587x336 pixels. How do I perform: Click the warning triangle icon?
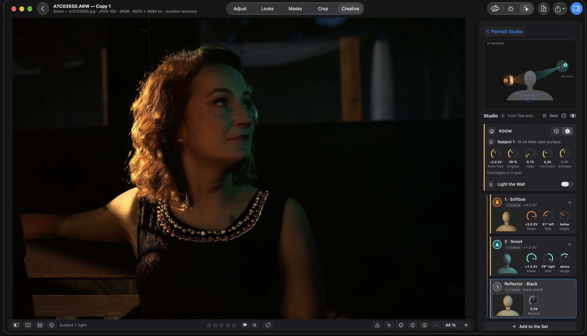(377, 325)
